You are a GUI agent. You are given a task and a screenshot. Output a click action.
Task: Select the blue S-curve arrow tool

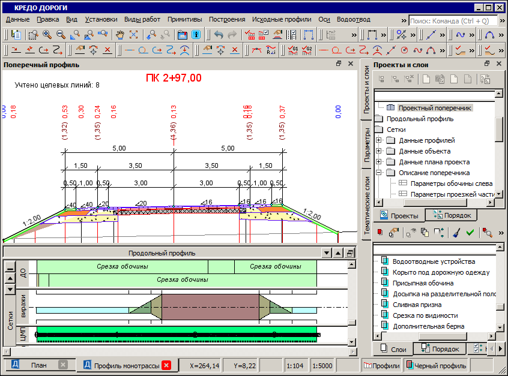point(171,50)
